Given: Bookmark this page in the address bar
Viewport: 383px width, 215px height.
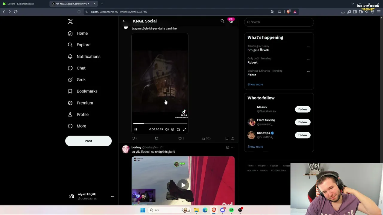Looking at the screenshot, I should tap(79, 12).
